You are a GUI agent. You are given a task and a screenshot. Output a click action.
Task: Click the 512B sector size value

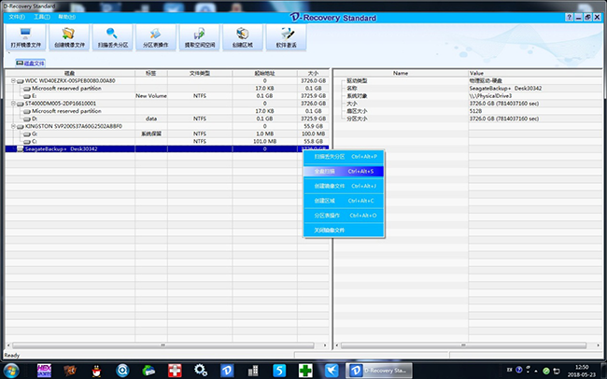tap(475, 111)
